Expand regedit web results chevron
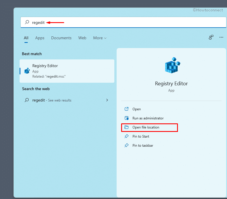 coord(107,100)
